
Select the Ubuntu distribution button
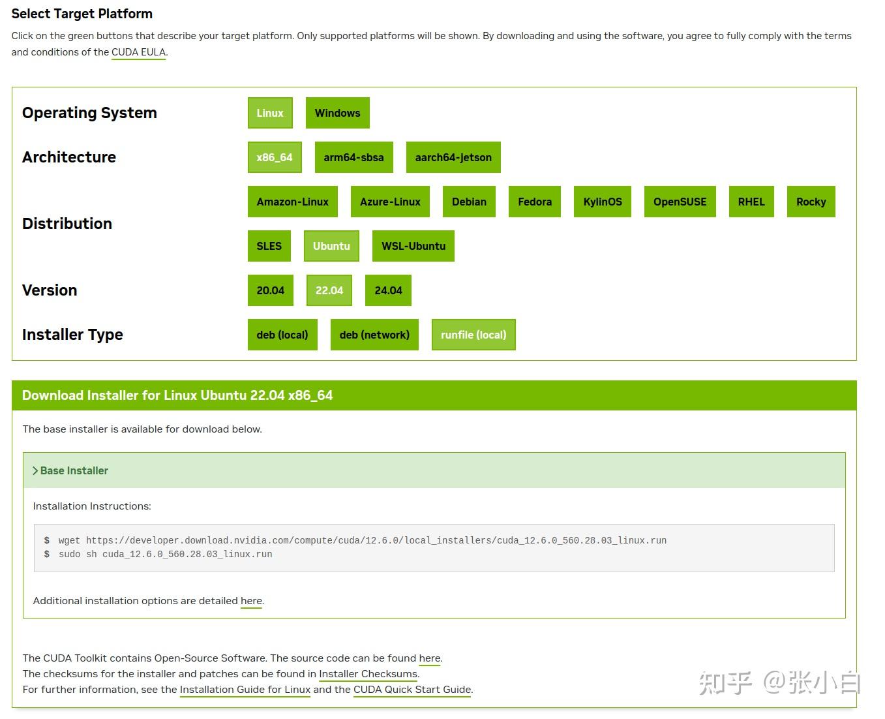[331, 246]
